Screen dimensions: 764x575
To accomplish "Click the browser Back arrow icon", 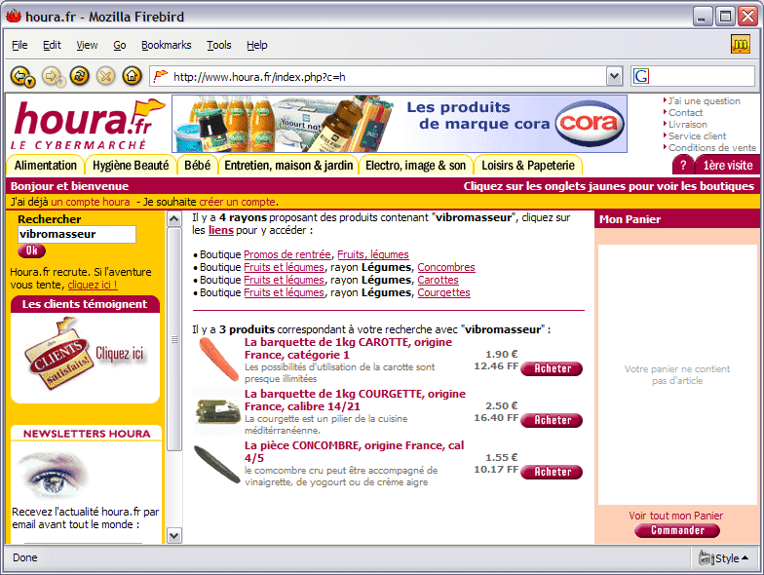I will coord(22,76).
